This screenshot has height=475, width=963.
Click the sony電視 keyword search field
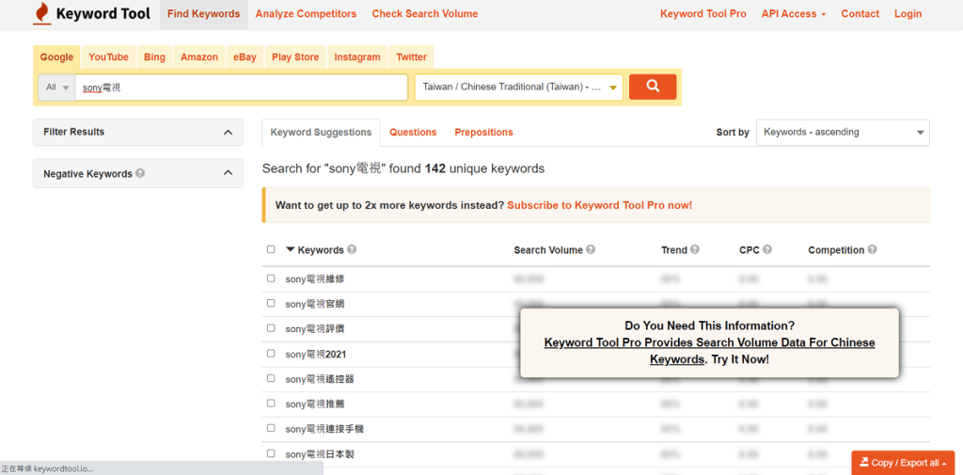pos(241,87)
